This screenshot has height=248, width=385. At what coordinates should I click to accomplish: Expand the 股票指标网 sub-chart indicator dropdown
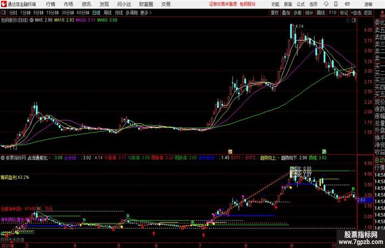[3, 158]
